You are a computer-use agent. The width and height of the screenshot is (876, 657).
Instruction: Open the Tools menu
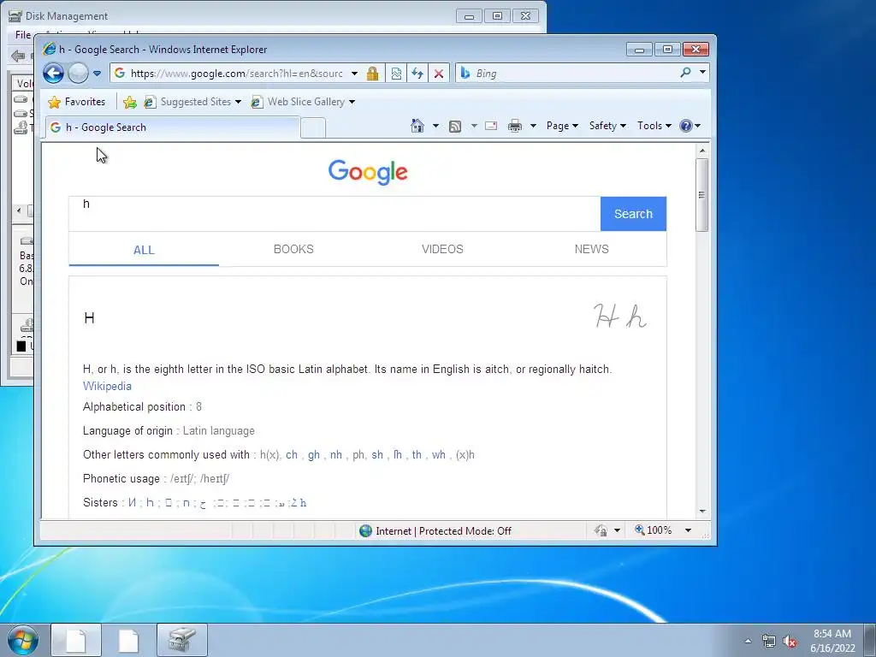[654, 126]
